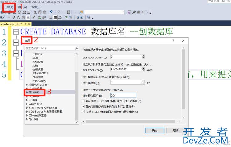231x147 pixels.
Task: Click the Toolbox briefcase icon
Action: (139, 12)
